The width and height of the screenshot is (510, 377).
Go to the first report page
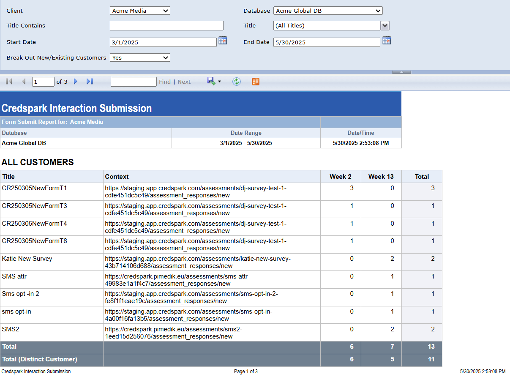coord(9,82)
